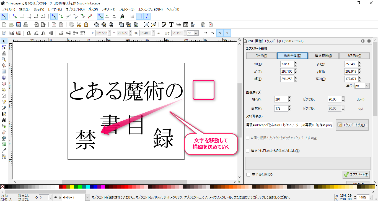Click the カスタム(C) button

click(x=354, y=55)
